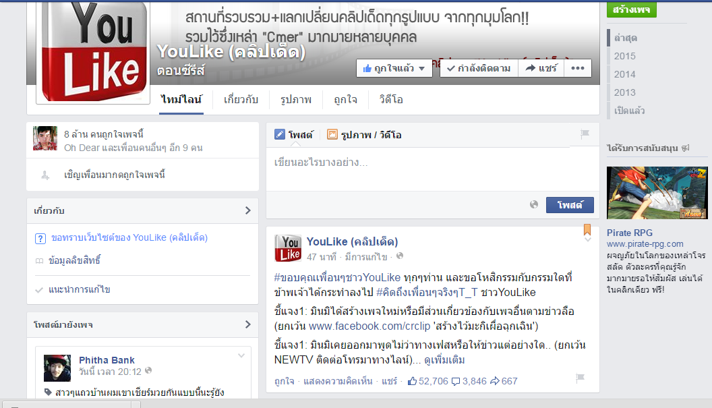Open www.facebook.com/crclip link in post

click(369, 326)
